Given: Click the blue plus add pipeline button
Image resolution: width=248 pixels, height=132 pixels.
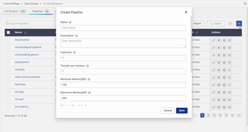Looking at the screenshot, I should (239, 24).
